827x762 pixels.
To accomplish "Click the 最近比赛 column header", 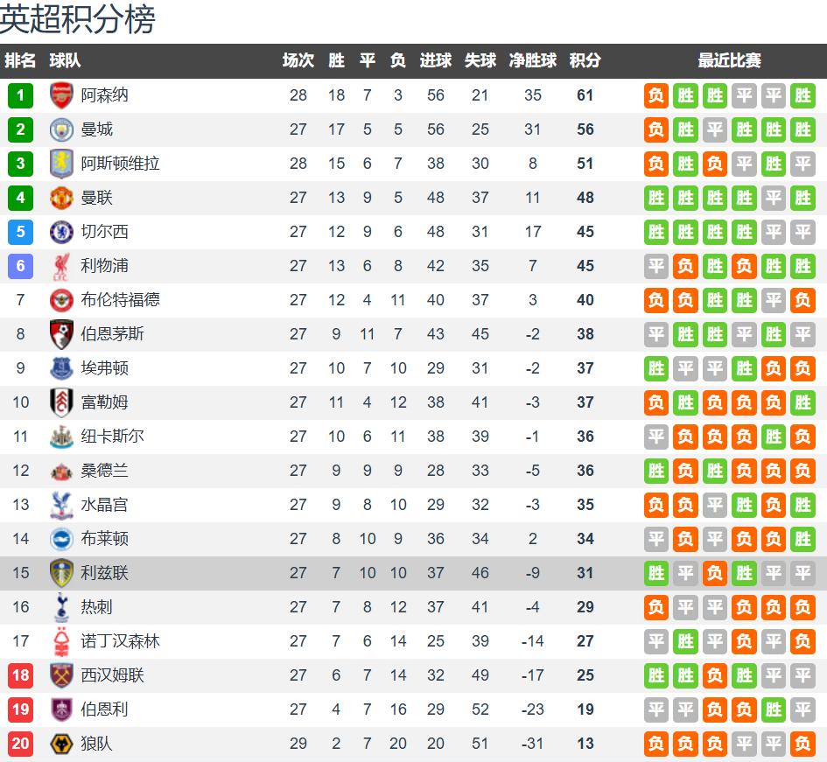I will click(729, 61).
